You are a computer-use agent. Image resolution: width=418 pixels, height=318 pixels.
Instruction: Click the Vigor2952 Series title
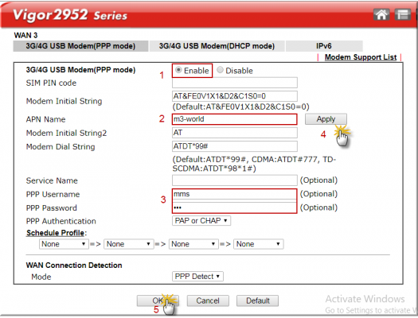(x=70, y=15)
